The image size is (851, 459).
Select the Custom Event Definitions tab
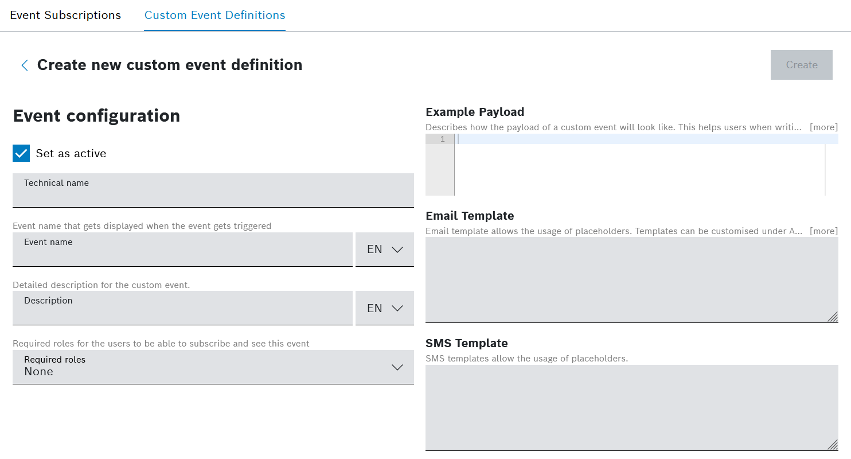click(214, 15)
